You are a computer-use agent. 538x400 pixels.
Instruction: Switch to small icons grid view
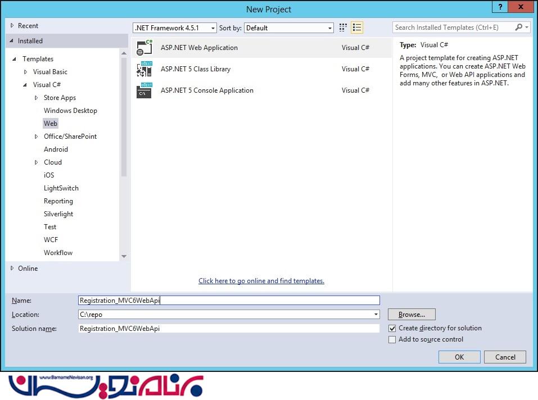[x=343, y=28]
